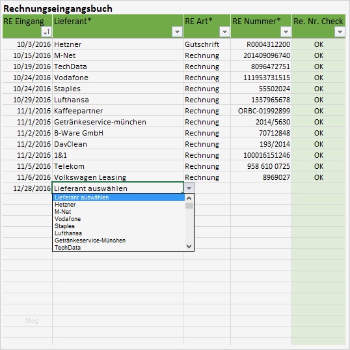350x350 pixels.
Task: Select the Volkswagen Leasing supplier cell
Action: tap(118, 177)
